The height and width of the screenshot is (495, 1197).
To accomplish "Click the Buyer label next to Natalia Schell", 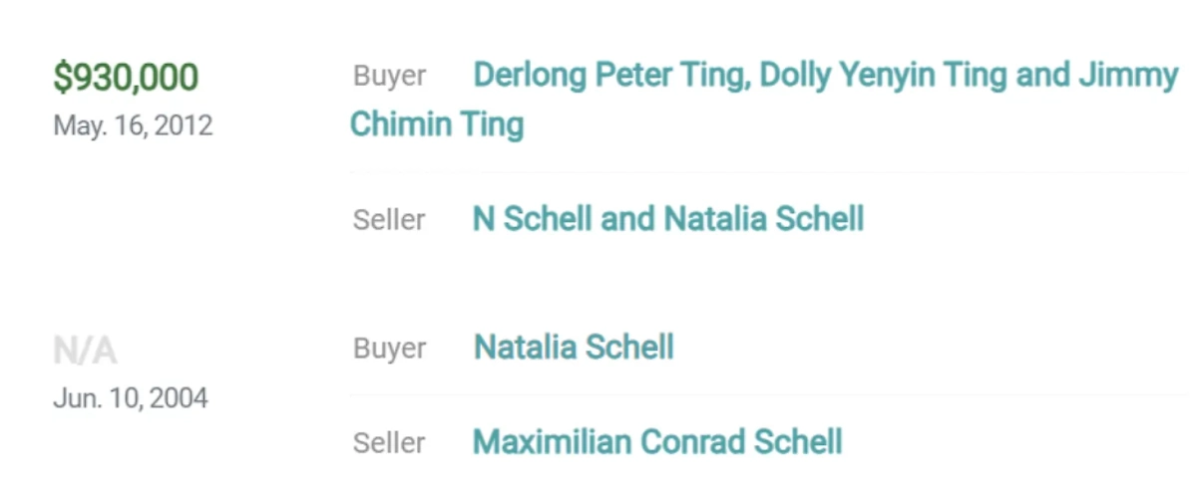I will [x=389, y=349].
